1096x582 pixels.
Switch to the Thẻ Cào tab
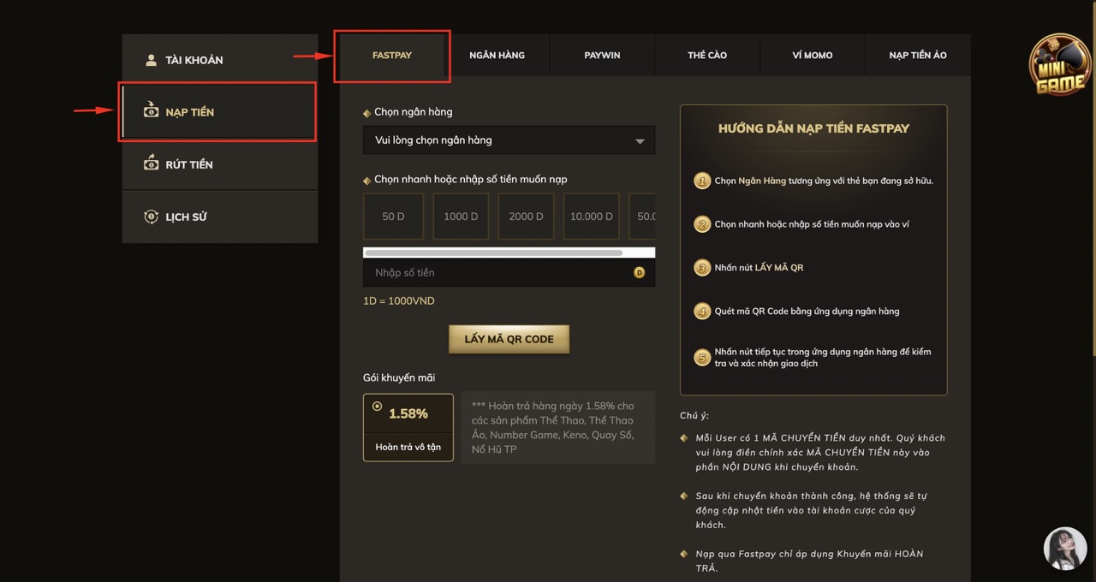click(x=707, y=56)
